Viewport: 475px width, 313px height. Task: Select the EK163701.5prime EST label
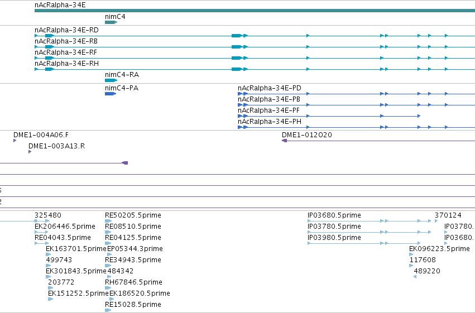point(76,249)
